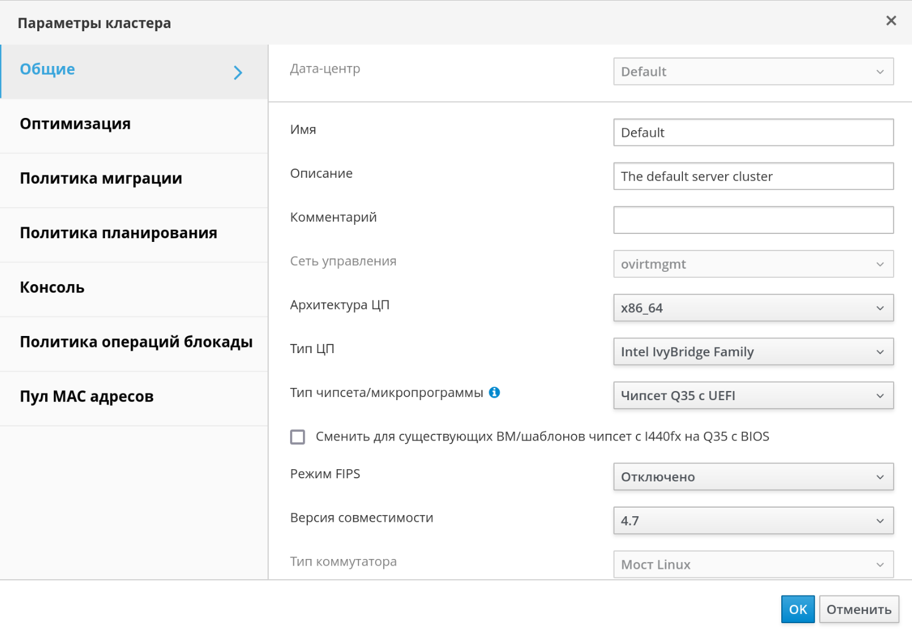Switch to Пул MAC адресов tab

(x=87, y=396)
